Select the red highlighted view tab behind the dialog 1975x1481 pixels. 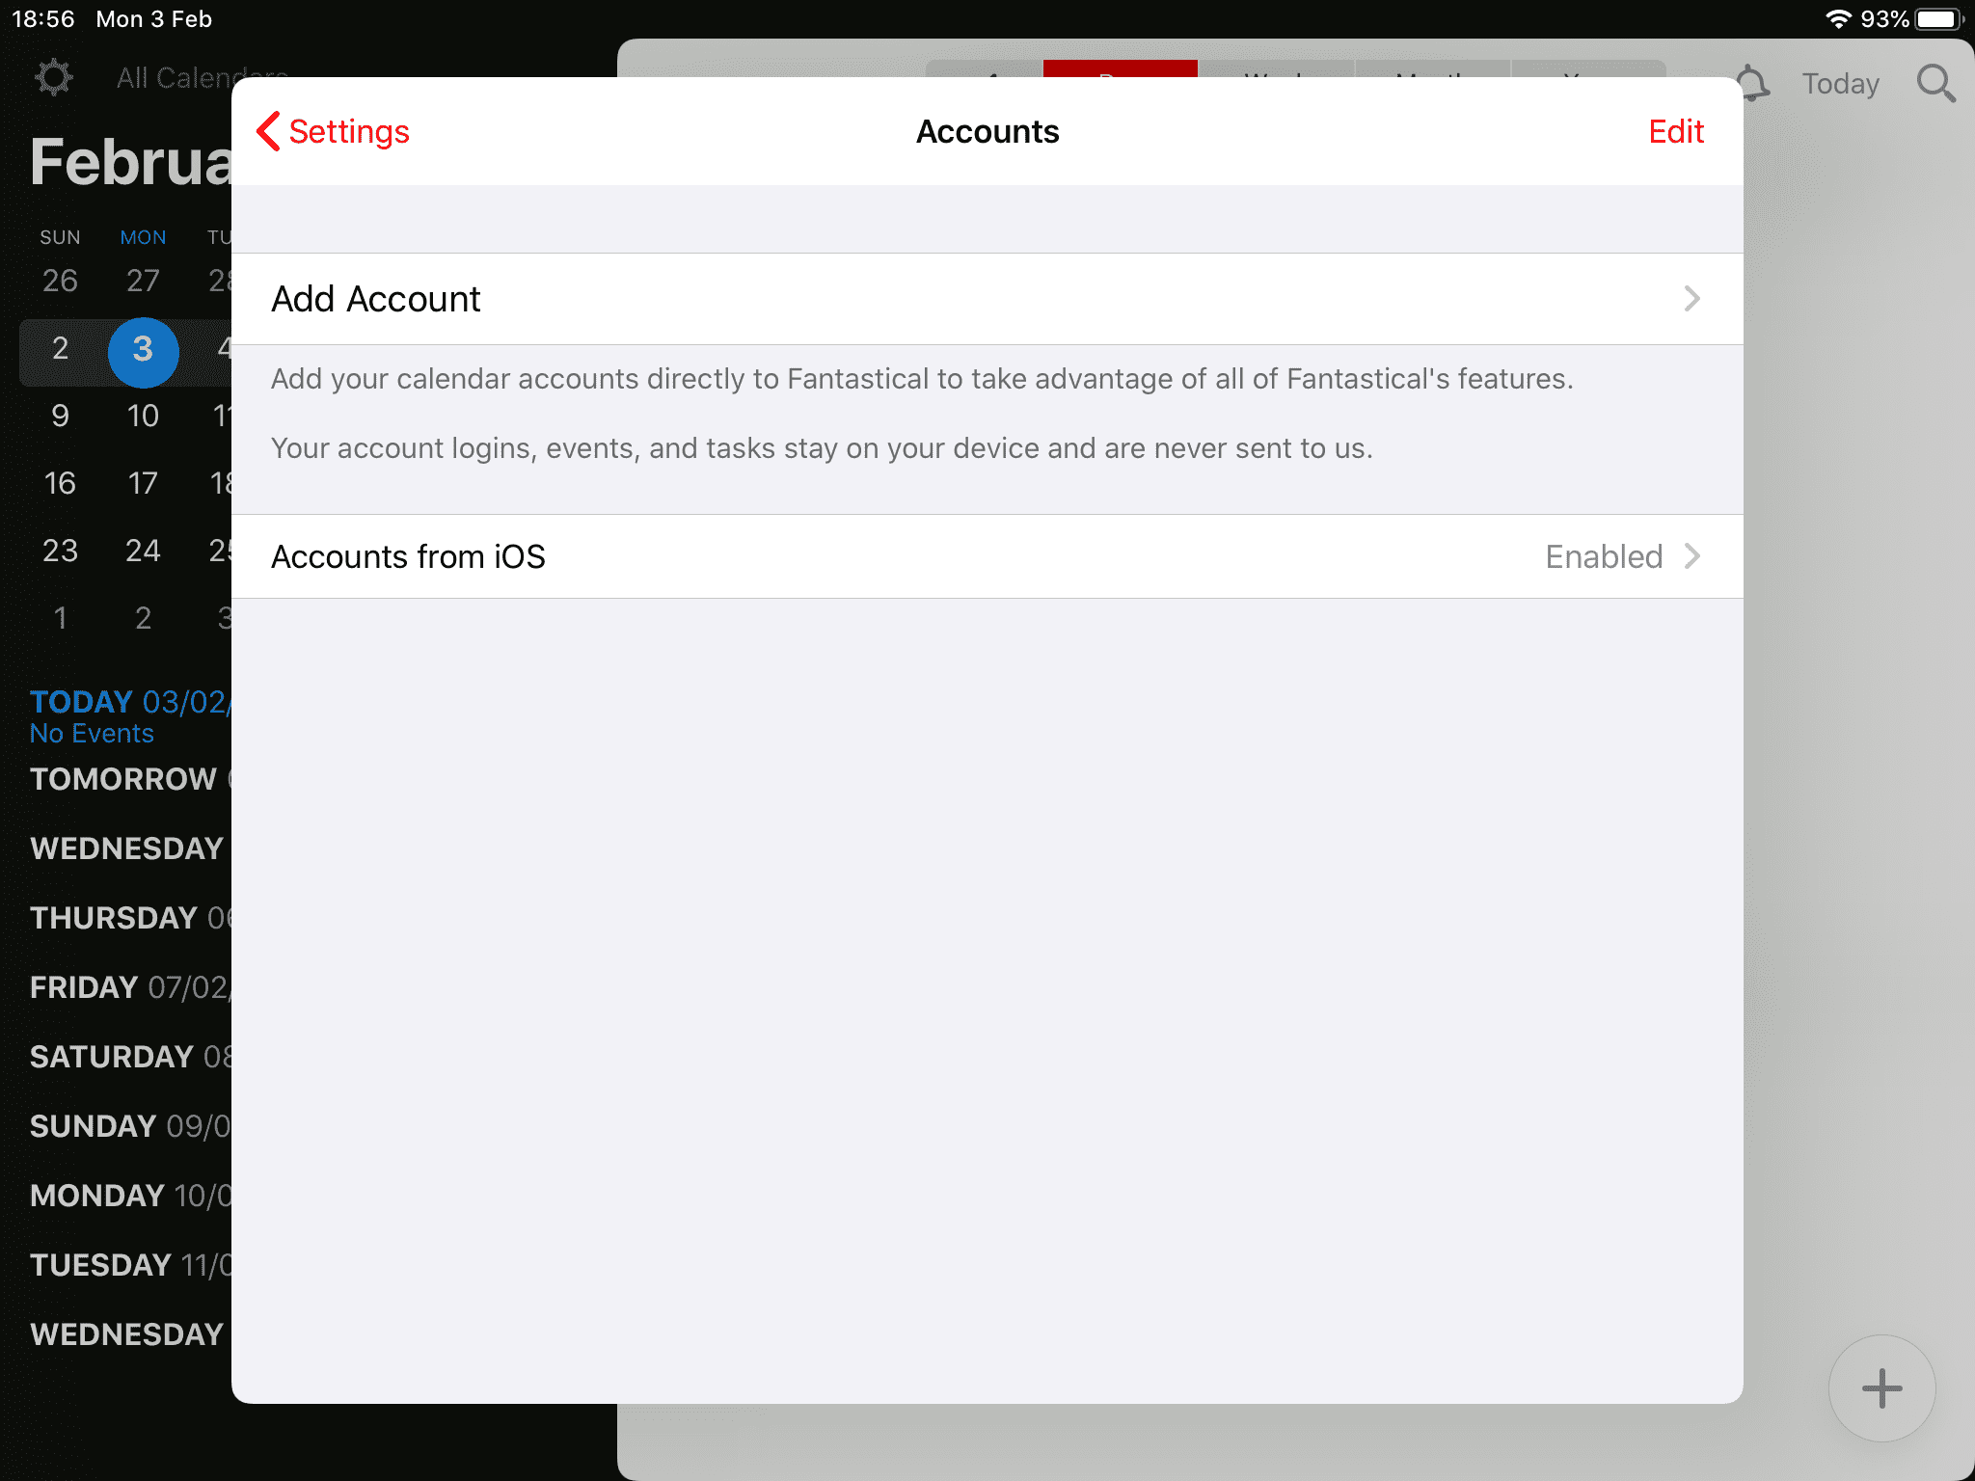click(1120, 68)
